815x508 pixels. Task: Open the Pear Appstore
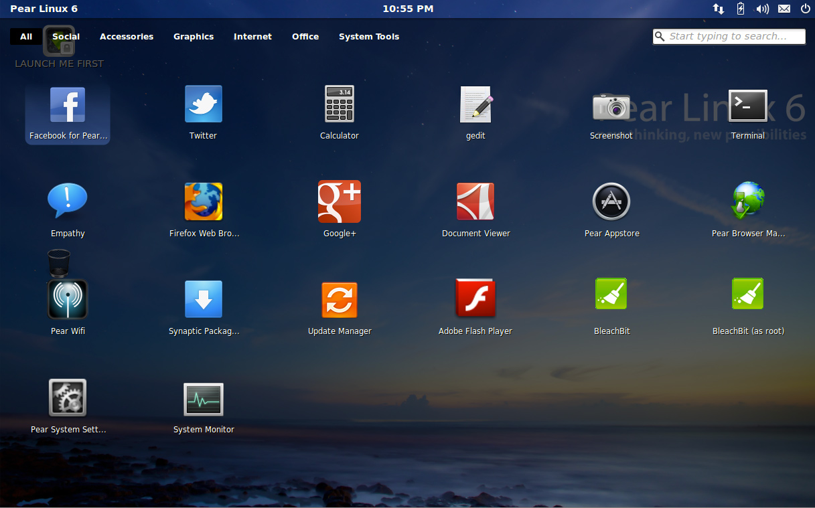tap(611, 209)
